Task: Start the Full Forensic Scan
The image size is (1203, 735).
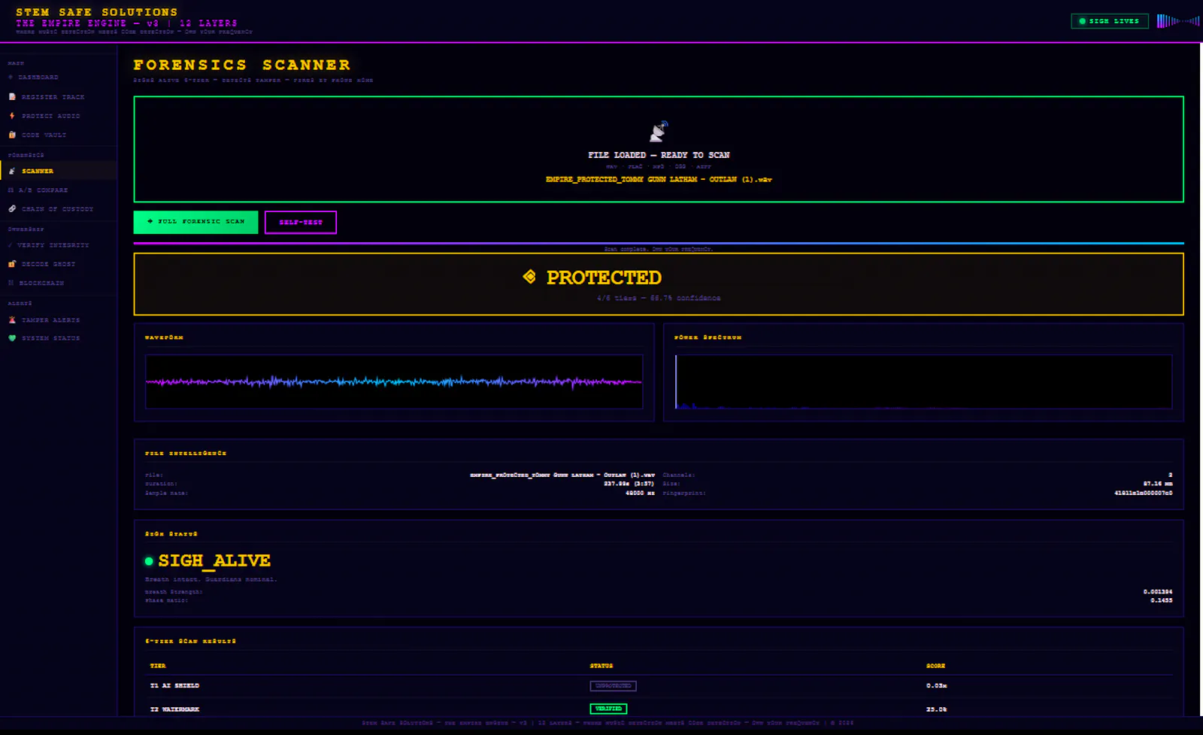Action: (195, 222)
